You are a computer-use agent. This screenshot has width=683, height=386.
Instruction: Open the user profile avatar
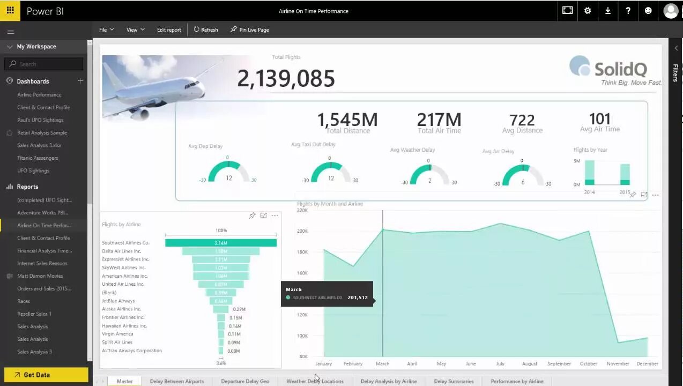click(x=671, y=11)
